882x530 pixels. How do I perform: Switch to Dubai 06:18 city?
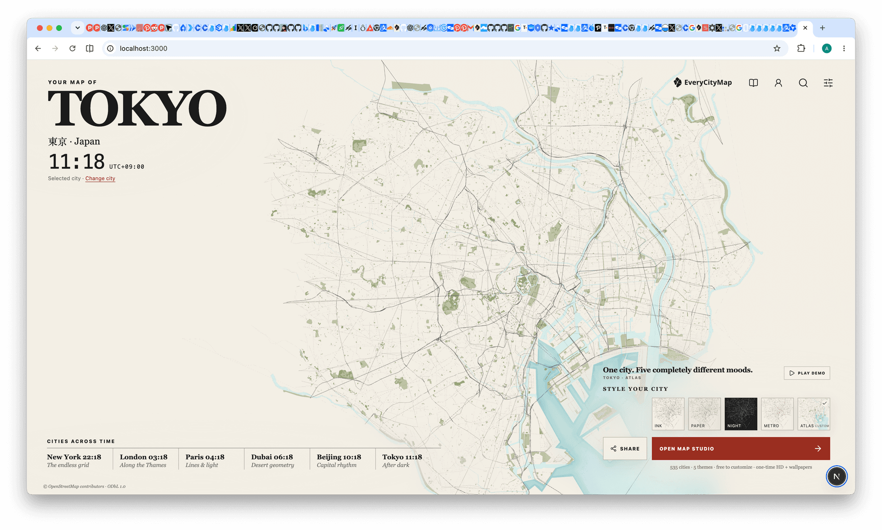point(272,460)
